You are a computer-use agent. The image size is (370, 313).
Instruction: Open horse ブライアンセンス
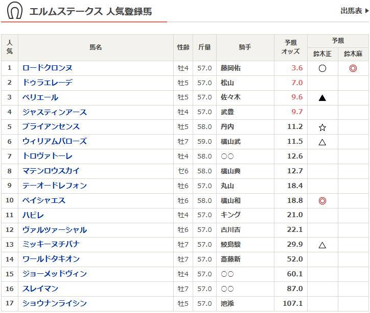(51, 126)
